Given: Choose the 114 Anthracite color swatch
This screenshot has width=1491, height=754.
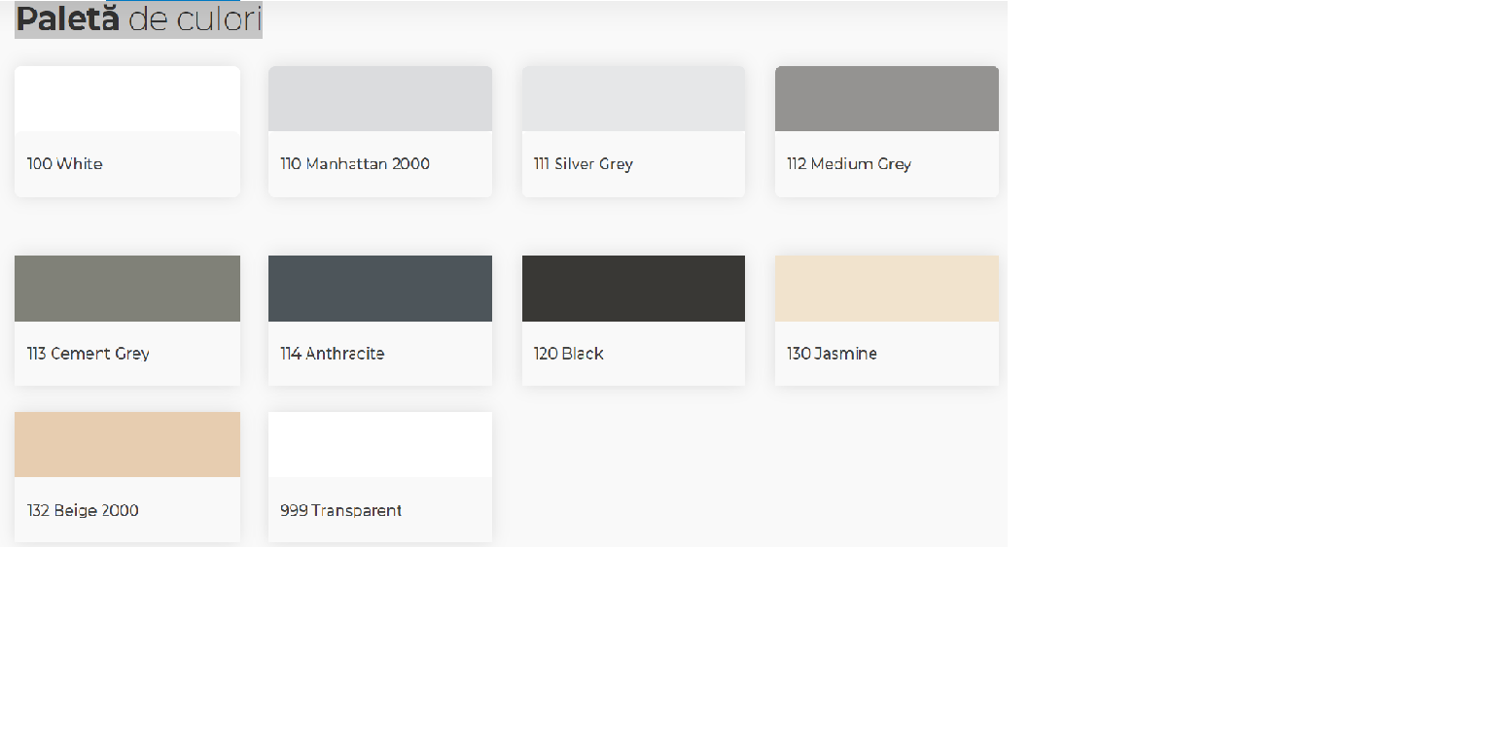Looking at the screenshot, I should coord(380,289).
